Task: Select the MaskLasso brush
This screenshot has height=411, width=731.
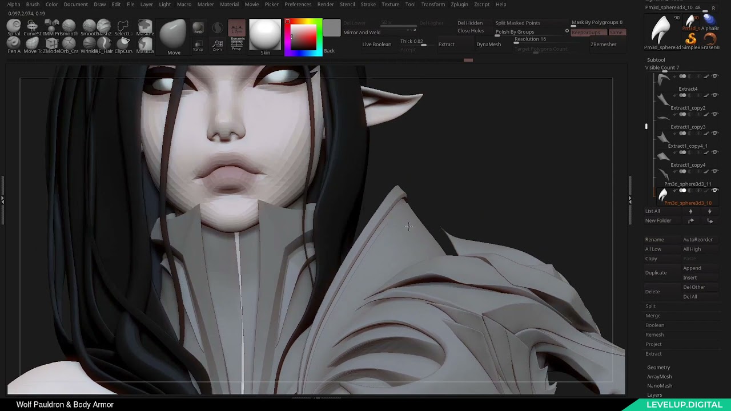Action: [145, 45]
